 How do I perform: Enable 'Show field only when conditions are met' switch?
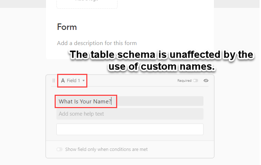[x=59, y=149]
